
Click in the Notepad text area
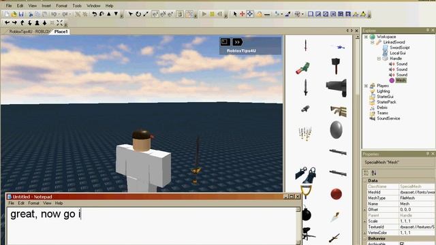pyautogui.click(x=151, y=226)
